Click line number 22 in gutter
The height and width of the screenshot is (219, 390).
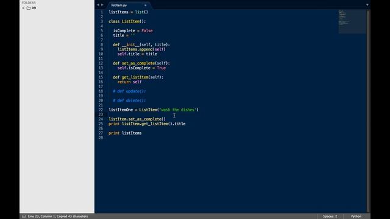tap(101, 109)
